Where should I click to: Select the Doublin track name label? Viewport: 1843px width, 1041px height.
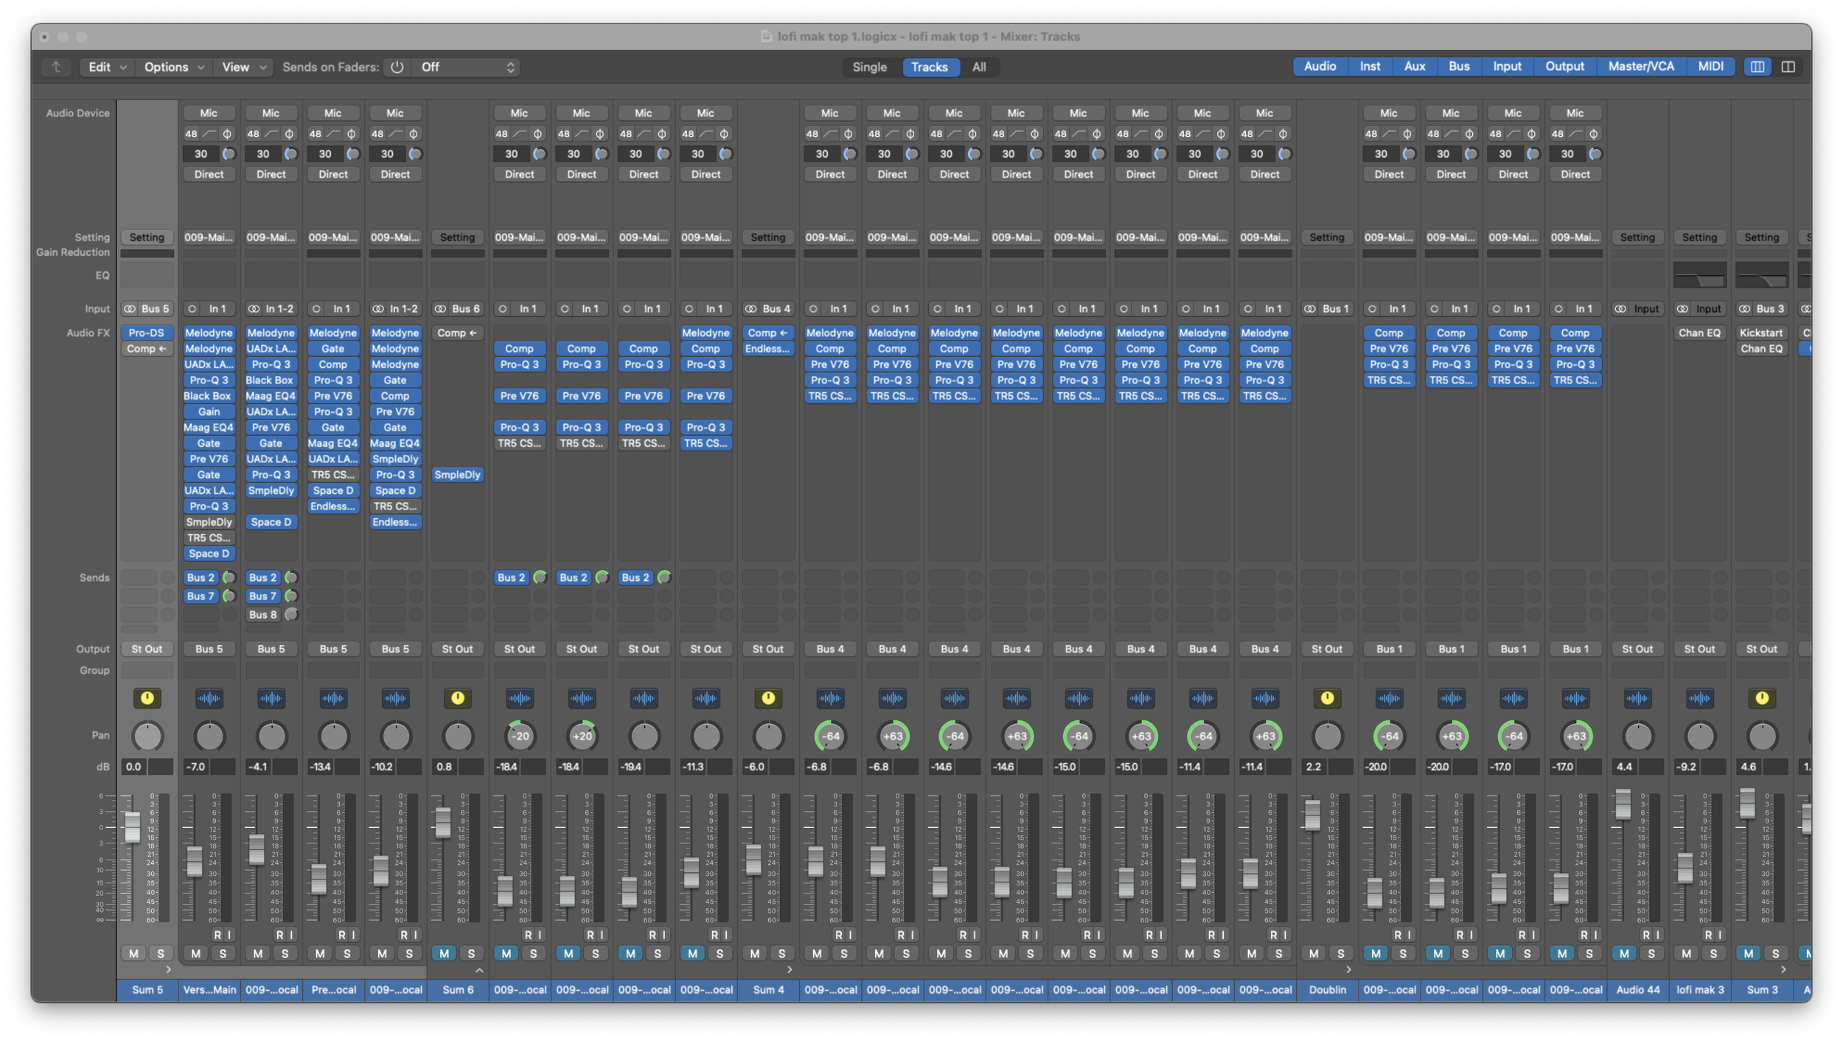pyautogui.click(x=1327, y=989)
